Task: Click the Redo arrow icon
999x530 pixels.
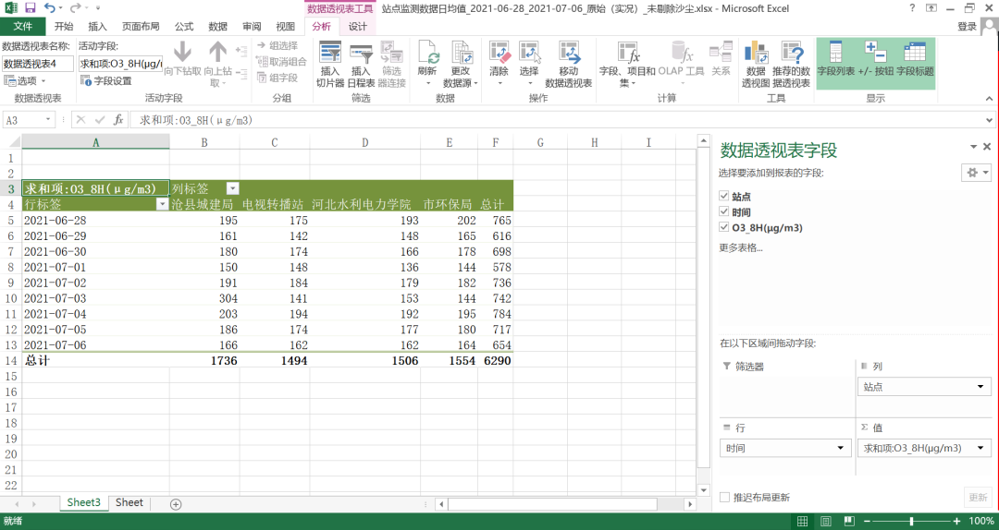Action: coord(75,8)
